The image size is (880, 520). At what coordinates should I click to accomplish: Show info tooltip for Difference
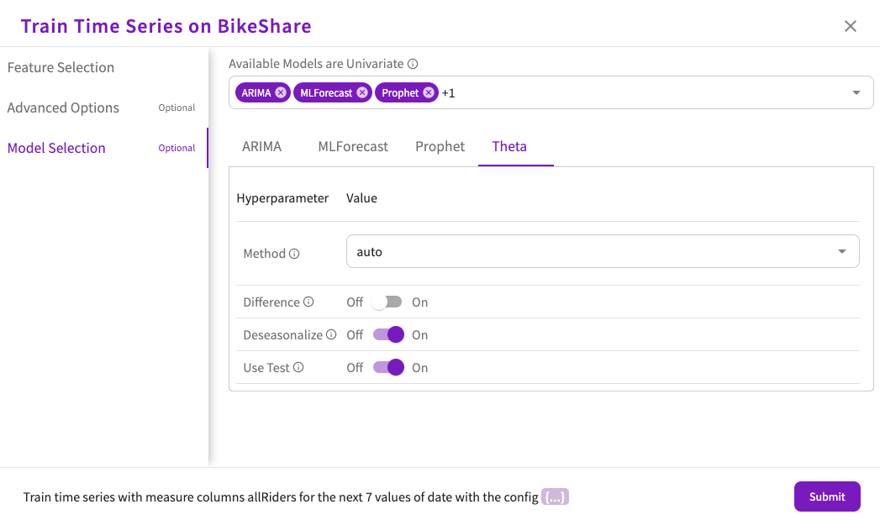pyautogui.click(x=308, y=302)
